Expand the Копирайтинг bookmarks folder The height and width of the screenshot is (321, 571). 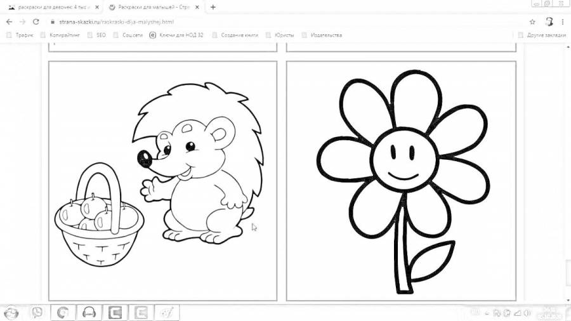point(60,35)
